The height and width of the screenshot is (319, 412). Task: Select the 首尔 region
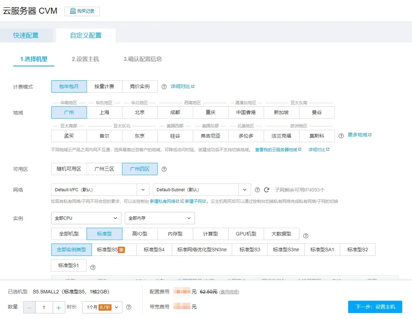click(x=104, y=136)
